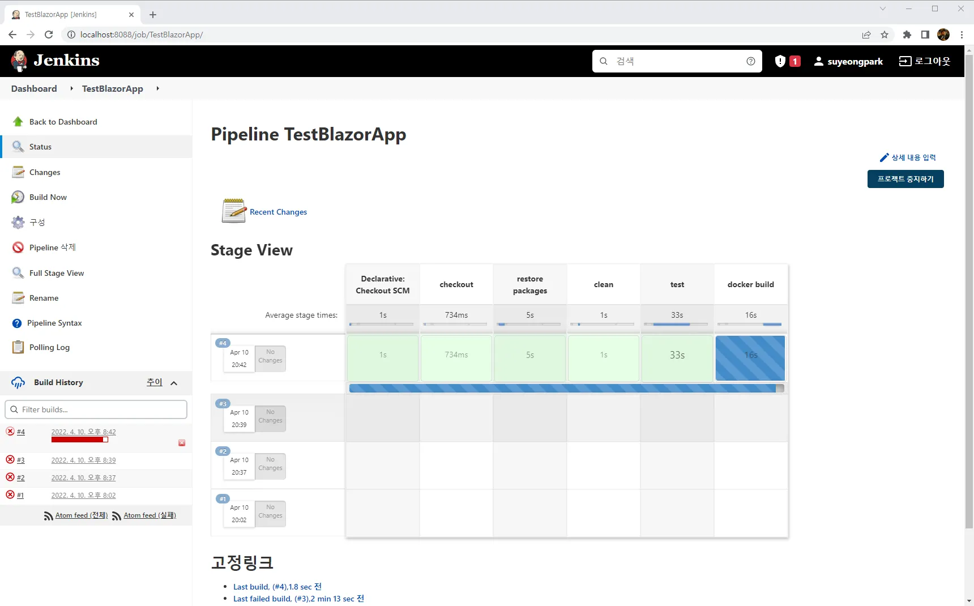Close the TestBlazorApp [Jenkins] tab
This screenshot has height=606, width=974.
(x=131, y=15)
